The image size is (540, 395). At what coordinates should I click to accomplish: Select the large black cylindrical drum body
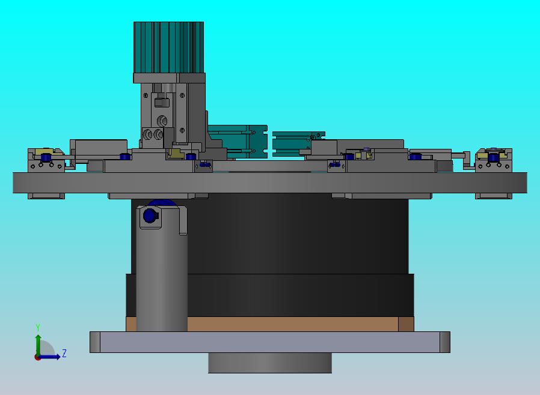click(271, 255)
